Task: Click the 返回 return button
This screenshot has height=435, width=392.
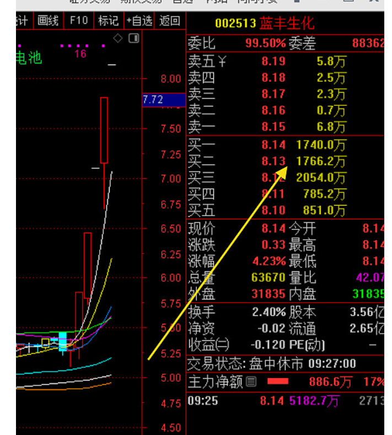Action: click(x=169, y=20)
